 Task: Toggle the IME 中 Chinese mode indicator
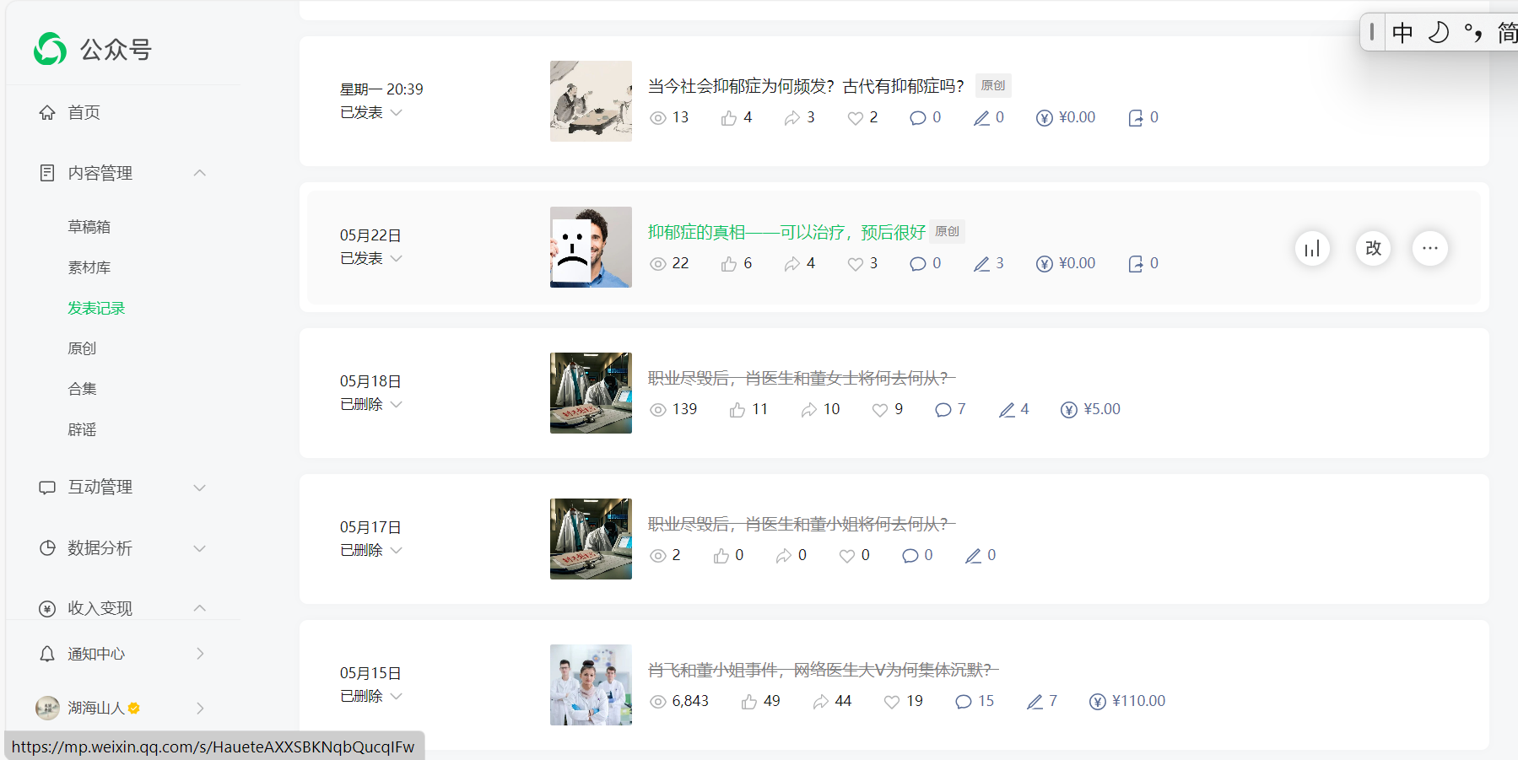pos(1402,33)
